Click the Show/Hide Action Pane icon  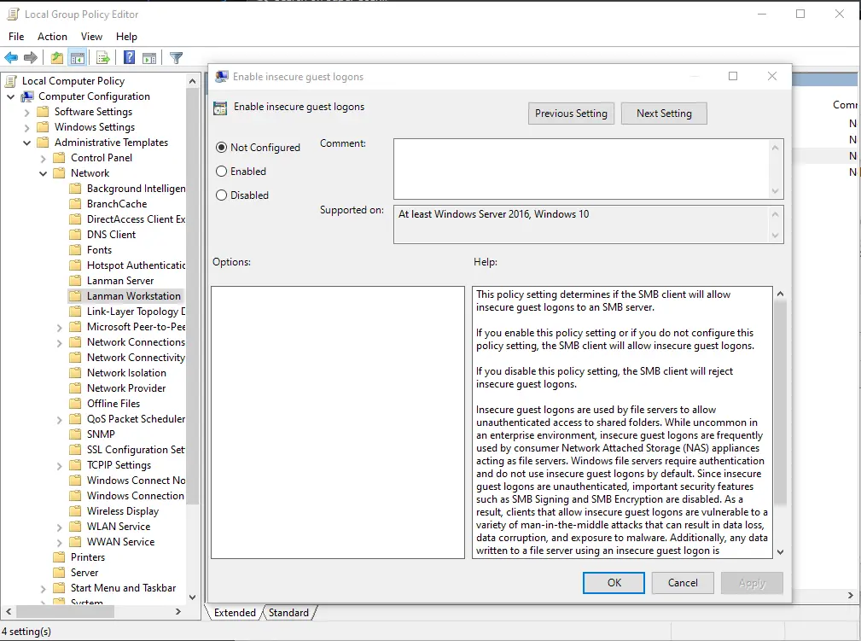[148, 57]
